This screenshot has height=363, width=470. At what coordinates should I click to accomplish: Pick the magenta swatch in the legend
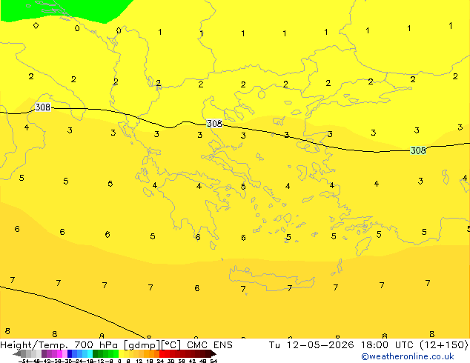click(x=59, y=354)
